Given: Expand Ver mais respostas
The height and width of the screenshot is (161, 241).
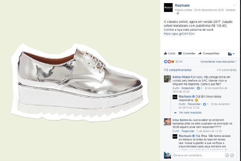Looking at the screenshot, I should point(190,112).
